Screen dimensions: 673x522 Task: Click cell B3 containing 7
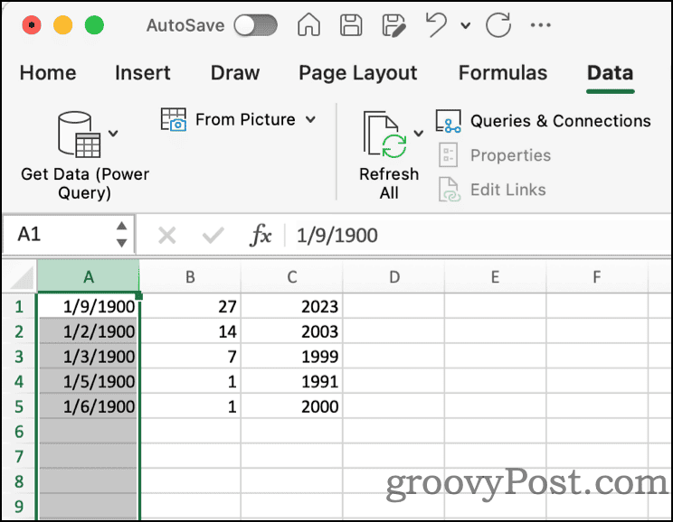point(191,357)
